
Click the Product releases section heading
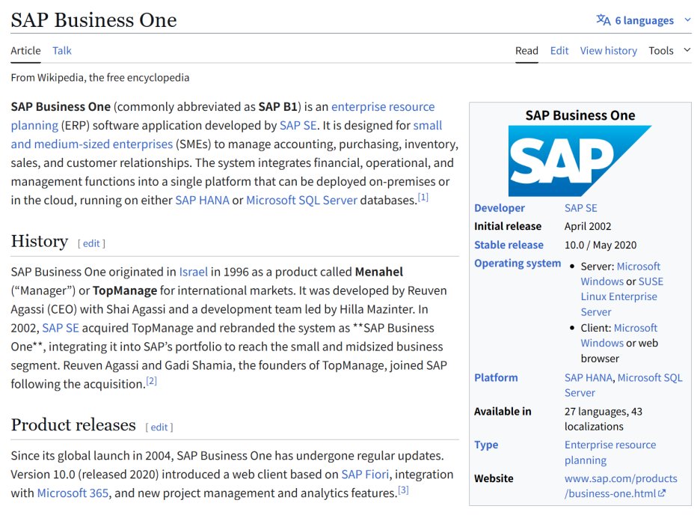tap(73, 424)
